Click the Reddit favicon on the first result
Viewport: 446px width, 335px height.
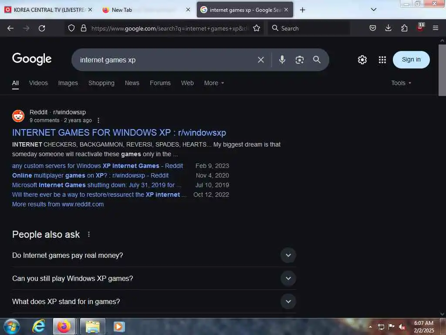[x=18, y=116]
